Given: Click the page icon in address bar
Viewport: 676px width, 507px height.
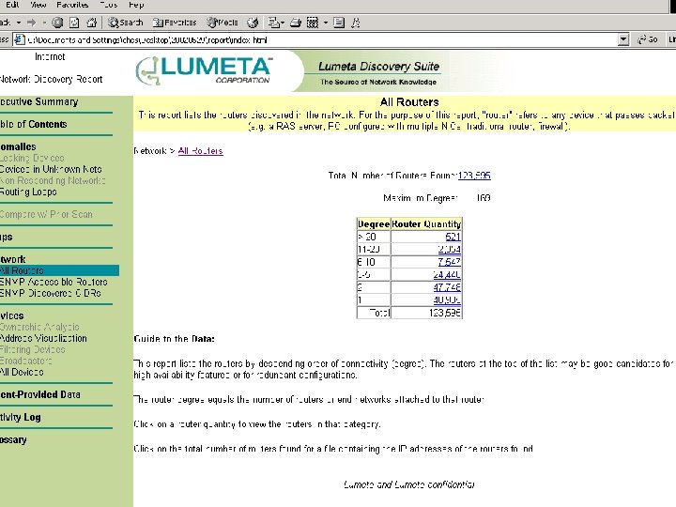Looking at the screenshot, I should click(19, 40).
